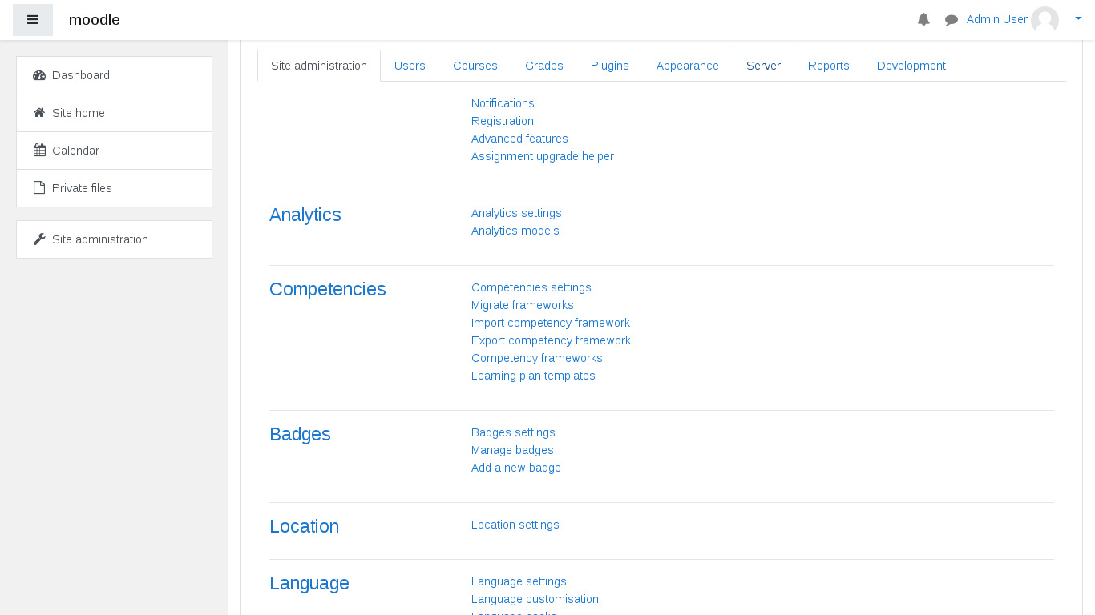
Task: Click the moodle site name
Action: pos(95,20)
